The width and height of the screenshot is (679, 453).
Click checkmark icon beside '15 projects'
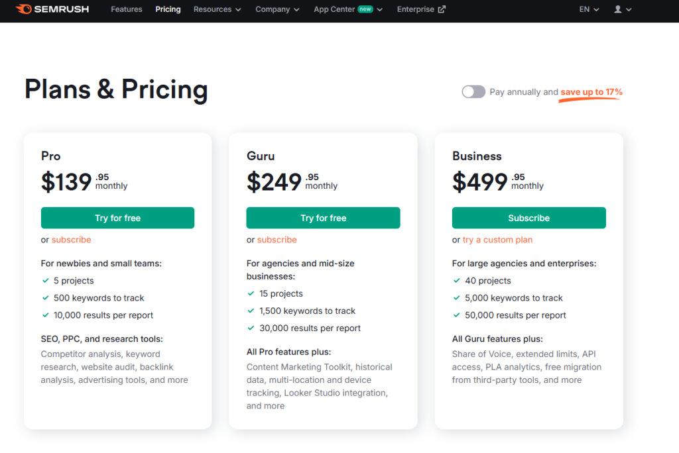click(x=251, y=293)
